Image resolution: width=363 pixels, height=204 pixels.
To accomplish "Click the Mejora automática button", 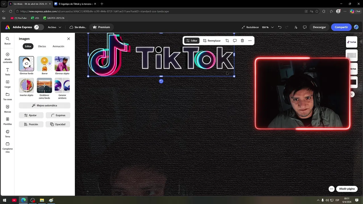I will [45, 105].
